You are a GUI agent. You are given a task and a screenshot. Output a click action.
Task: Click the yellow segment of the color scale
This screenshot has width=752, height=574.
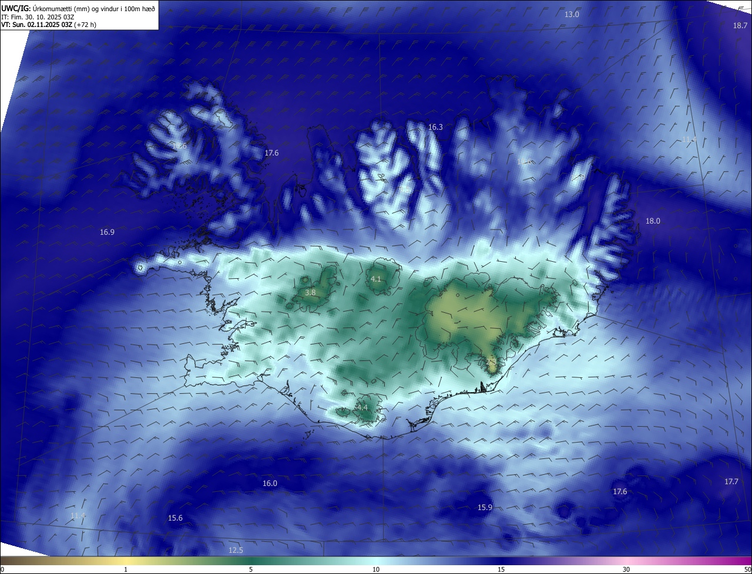tap(126, 561)
